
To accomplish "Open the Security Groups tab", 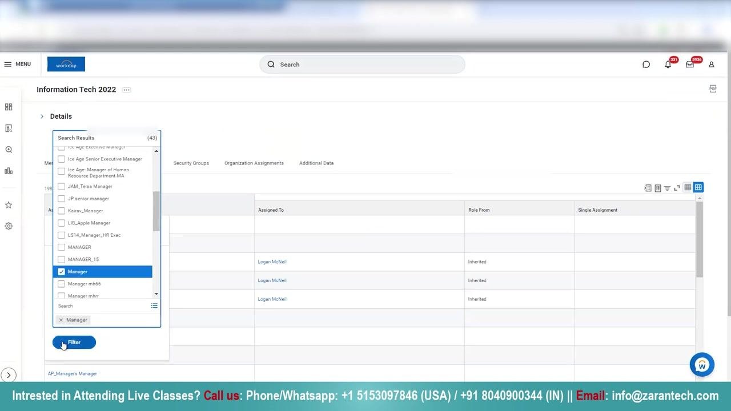I will coord(191,163).
